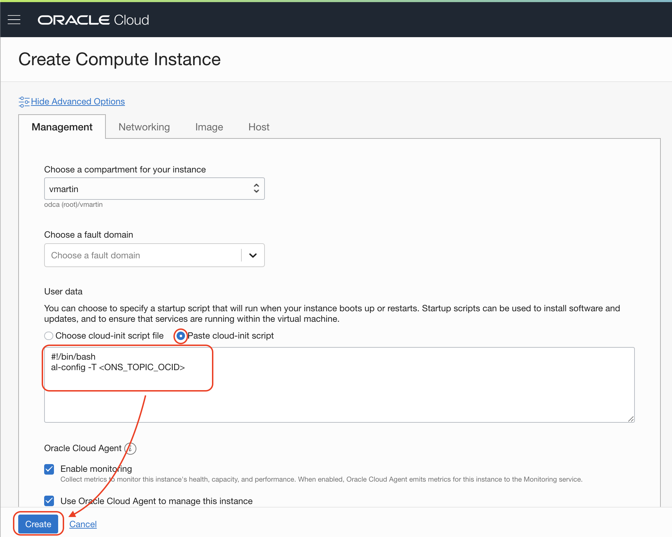
Task: Click the Cancel link
Action: pos(83,524)
